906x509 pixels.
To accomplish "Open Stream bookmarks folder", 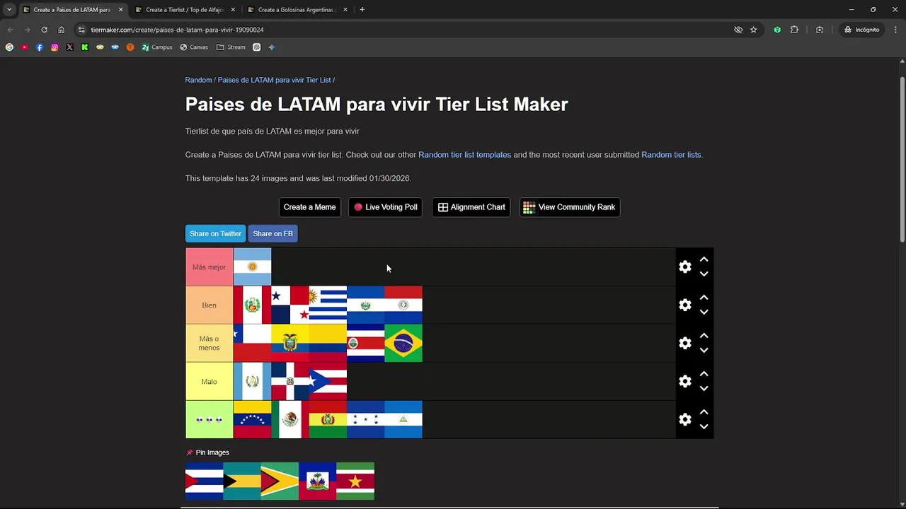I will click(x=231, y=47).
